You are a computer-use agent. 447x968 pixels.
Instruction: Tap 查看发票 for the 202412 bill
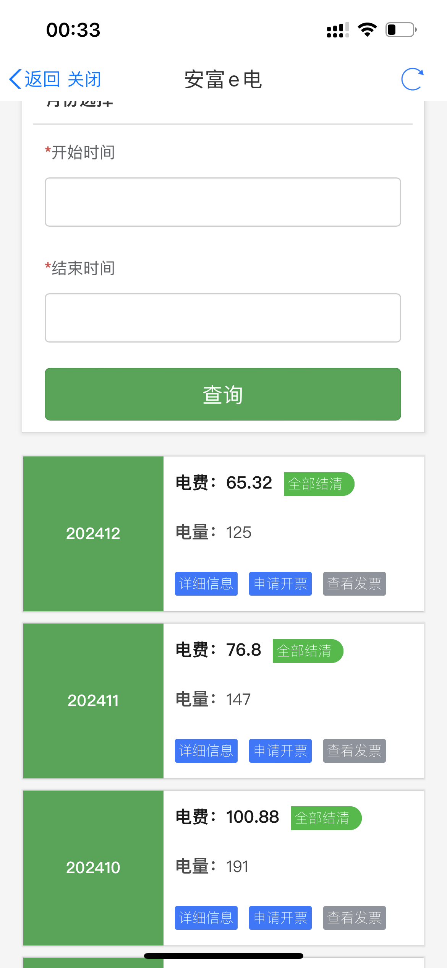pyautogui.click(x=354, y=584)
